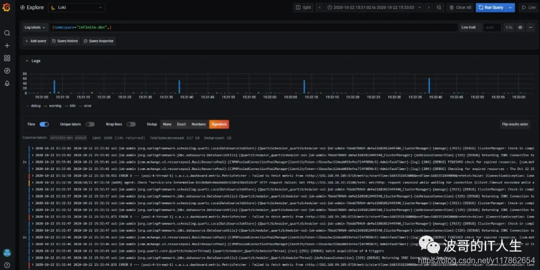The height and width of the screenshot is (270, 540).
Task: Shift time range backward with left arrow
Action: coord(320,7)
